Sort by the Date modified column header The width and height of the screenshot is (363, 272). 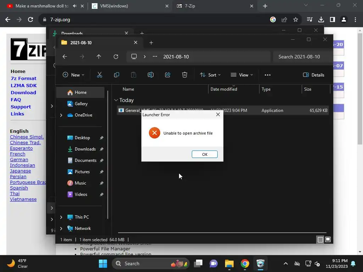pos(234,89)
